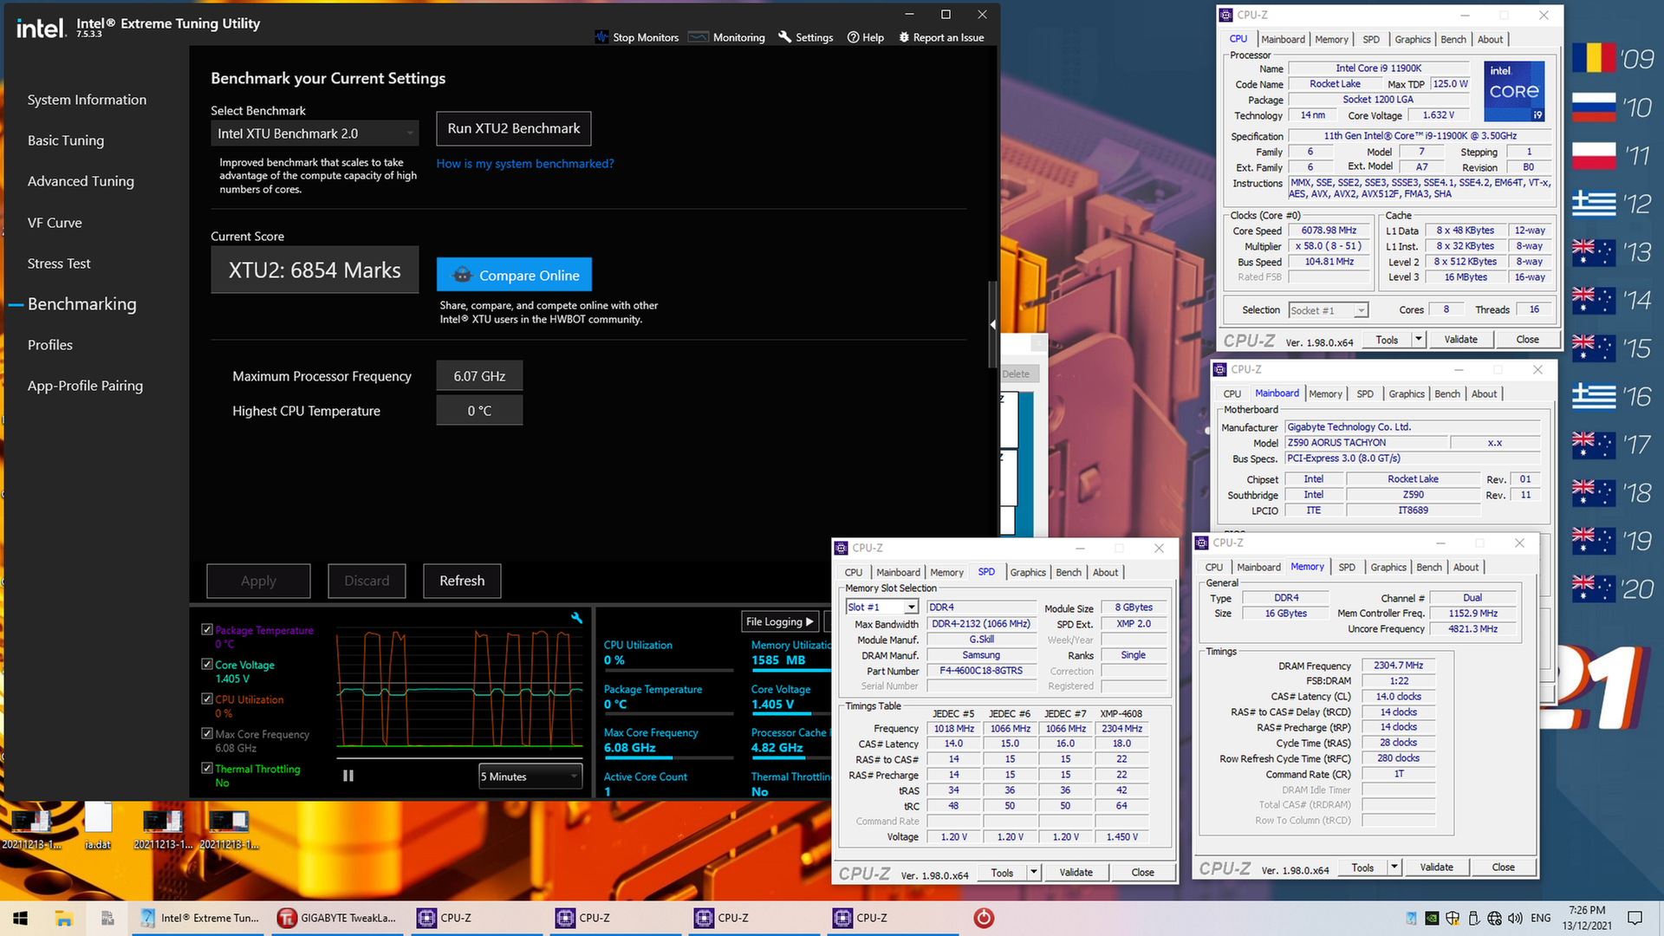Open the graph settings wrench icon
This screenshot has width=1664, height=936.
click(576, 618)
